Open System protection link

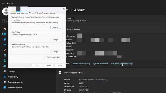[101, 64]
